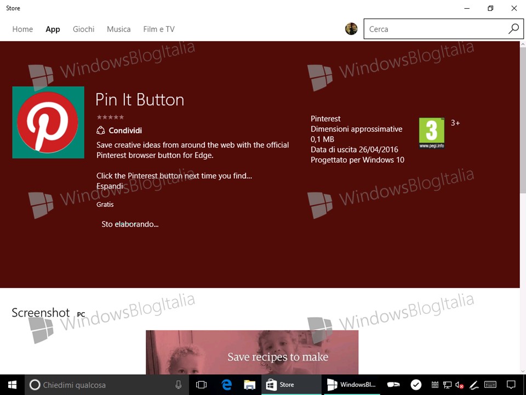Image resolution: width=526 pixels, height=395 pixels.
Task: Open Task View from the taskbar
Action: tap(201, 385)
